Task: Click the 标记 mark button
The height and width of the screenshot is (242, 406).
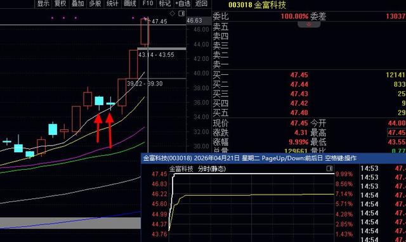Action: [x=165, y=4]
